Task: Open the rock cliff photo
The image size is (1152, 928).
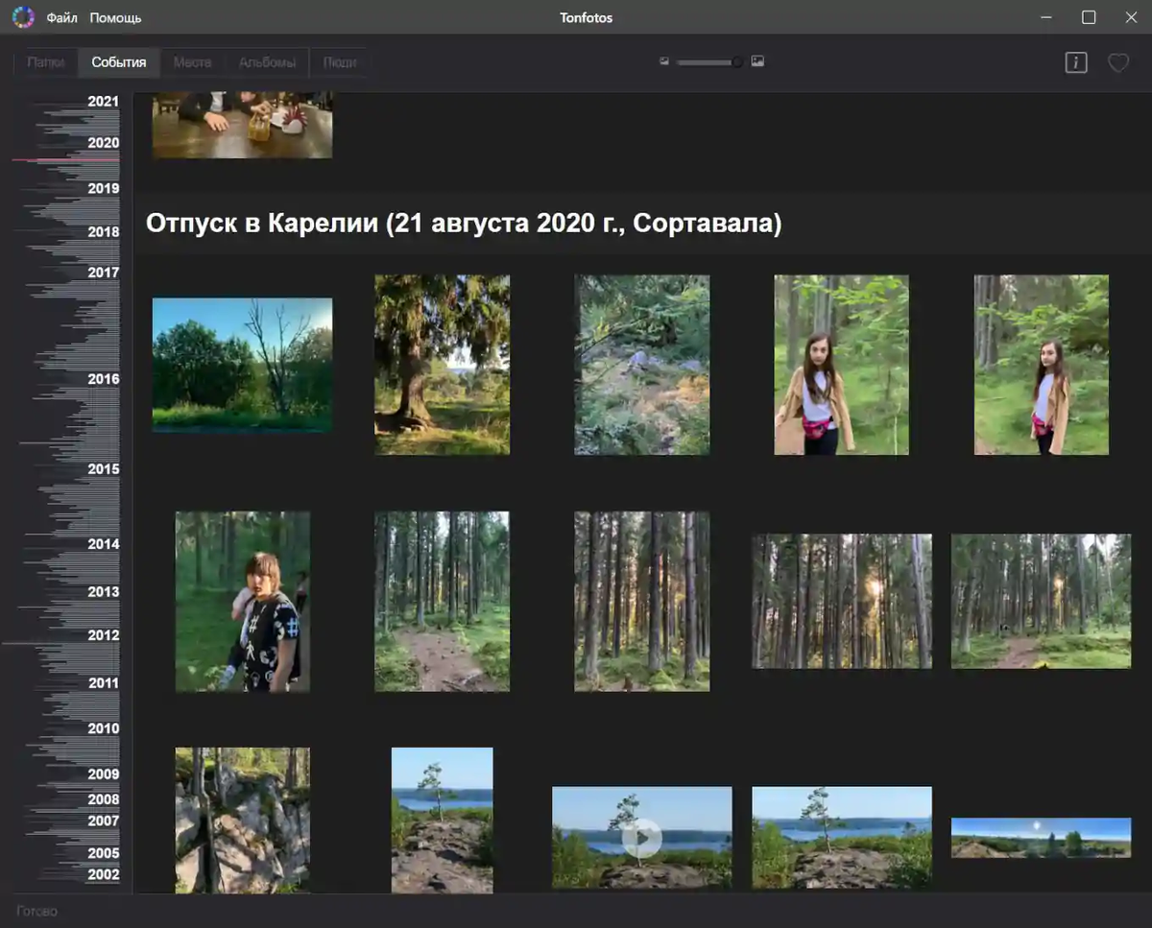Action: pyautogui.click(x=242, y=821)
